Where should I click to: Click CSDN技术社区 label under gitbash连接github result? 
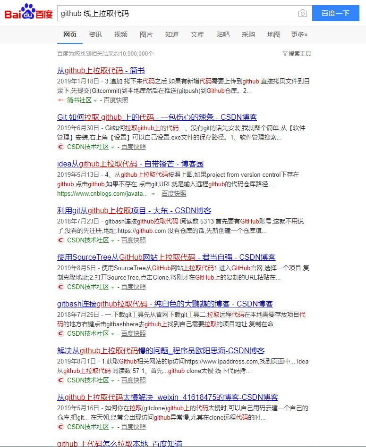pos(88,333)
